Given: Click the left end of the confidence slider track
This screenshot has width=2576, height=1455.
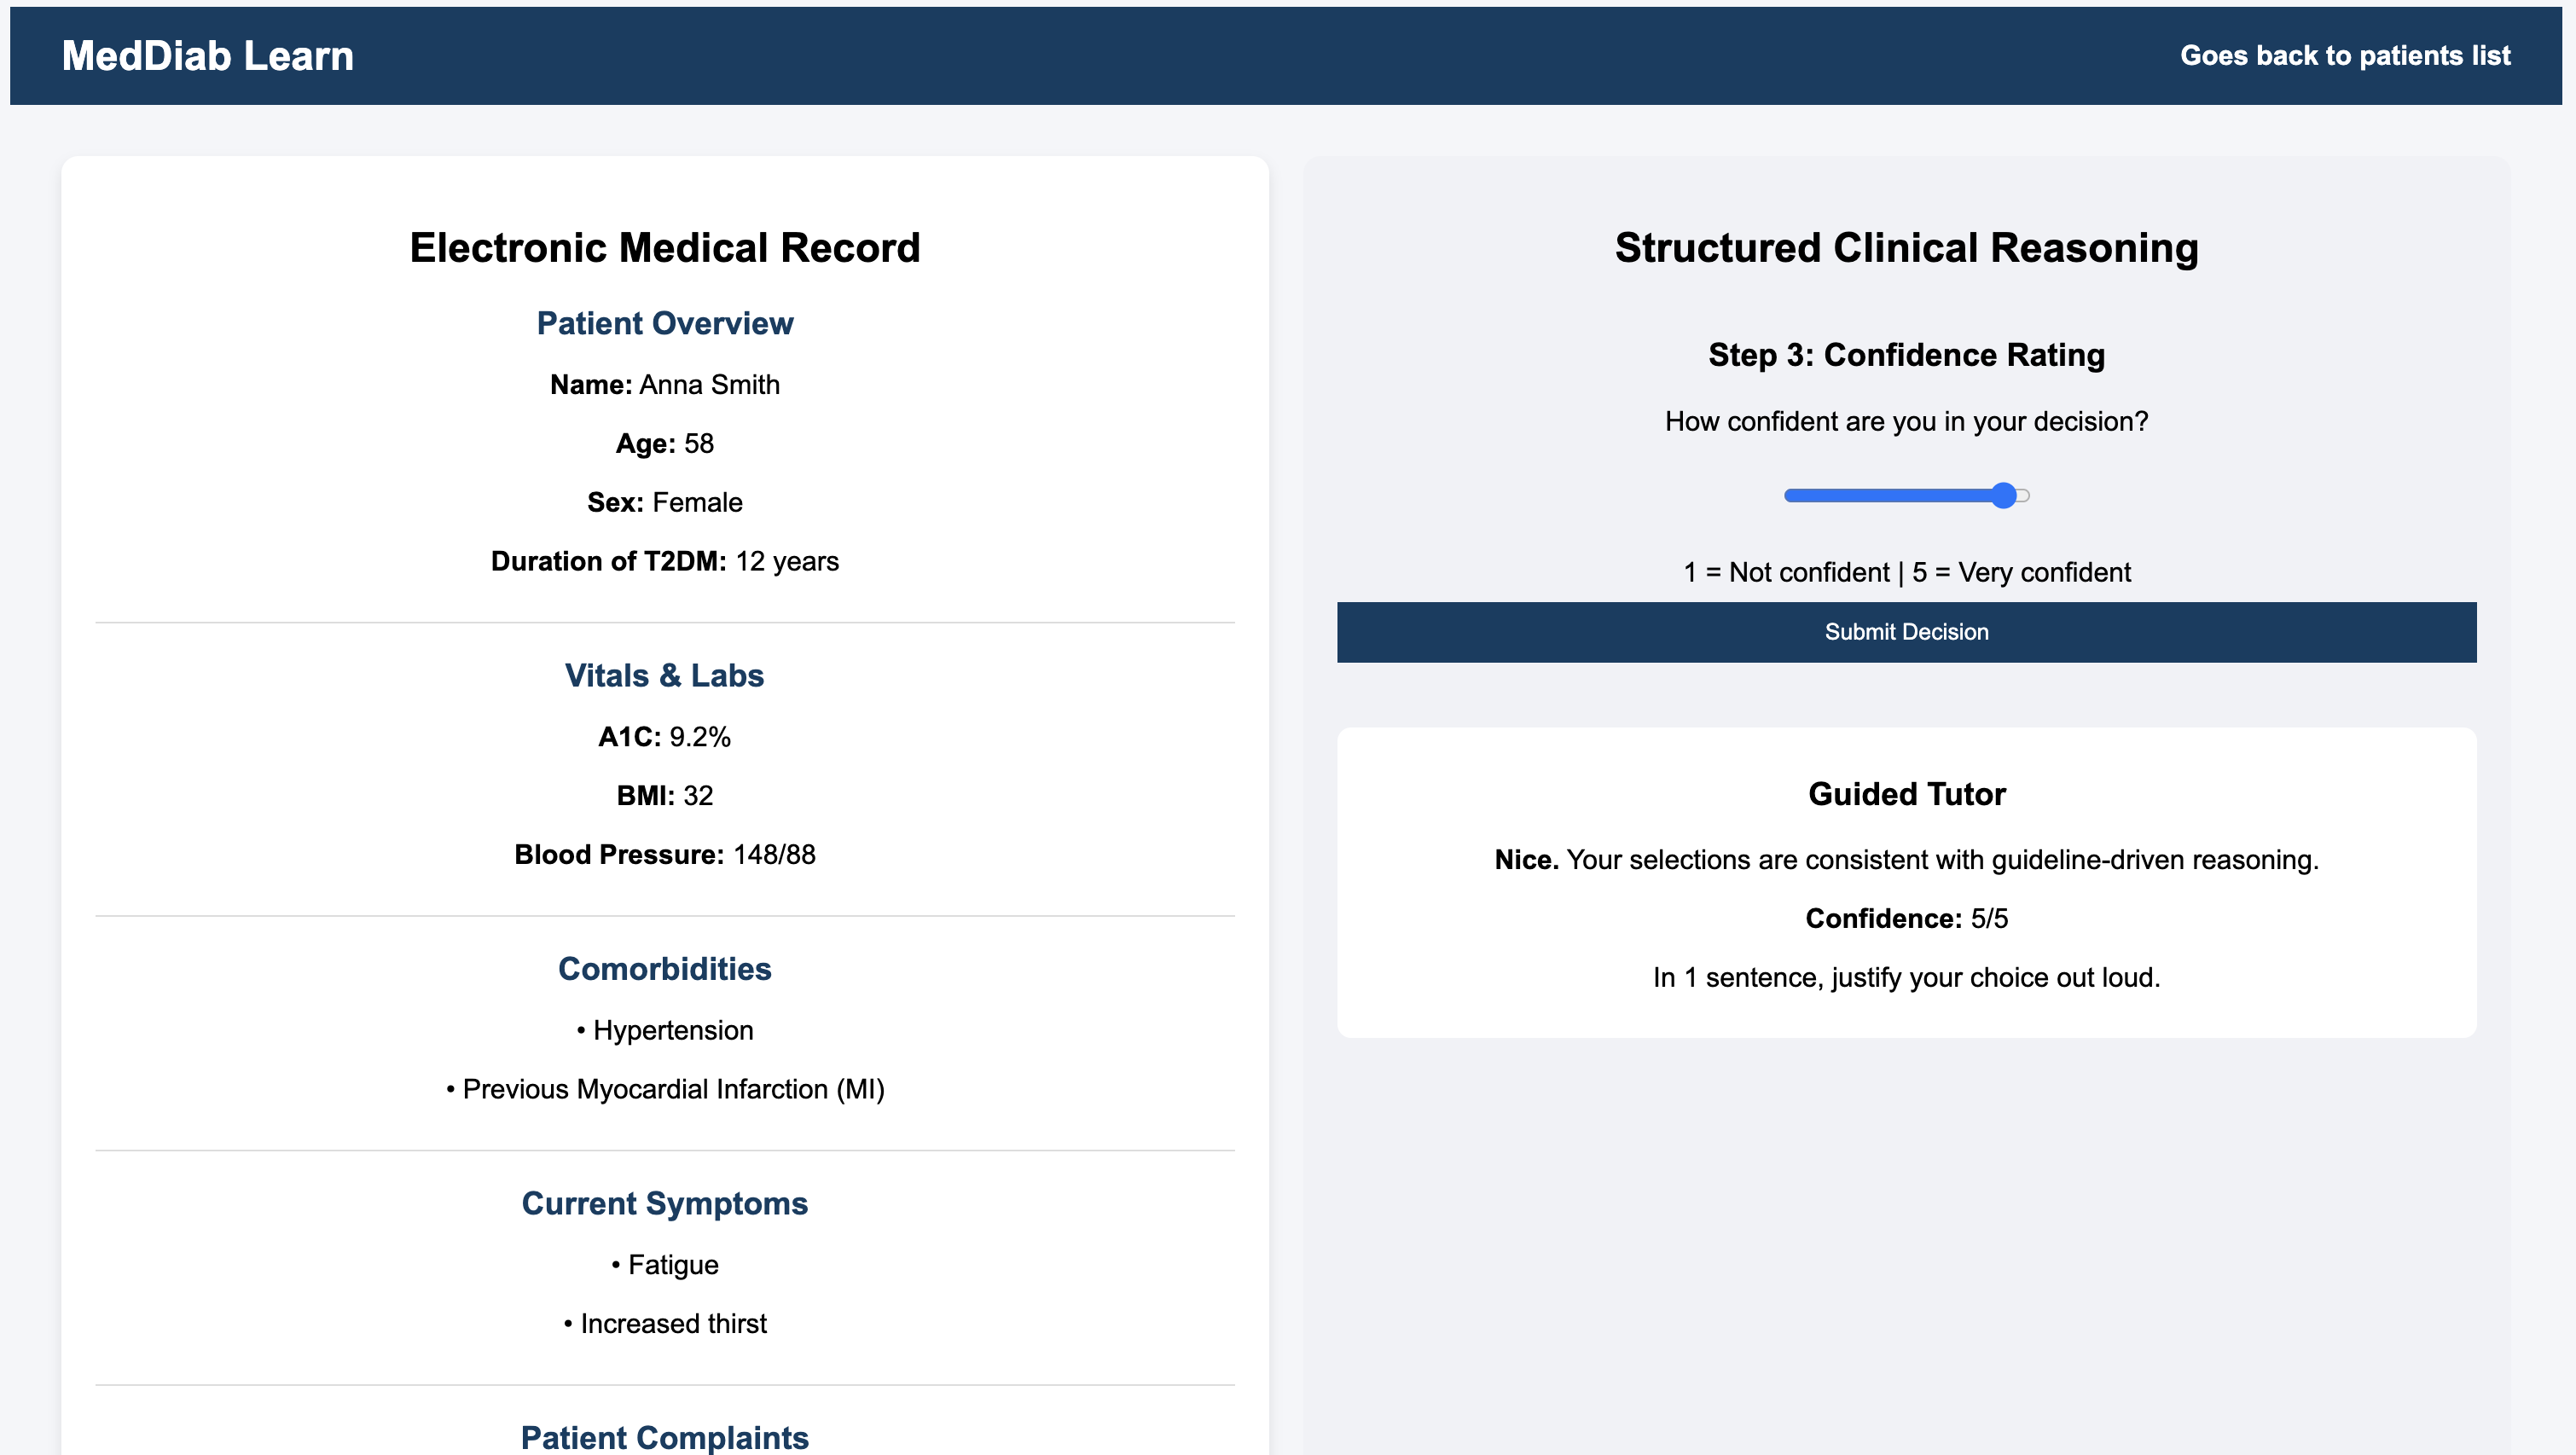Looking at the screenshot, I should coord(1792,496).
